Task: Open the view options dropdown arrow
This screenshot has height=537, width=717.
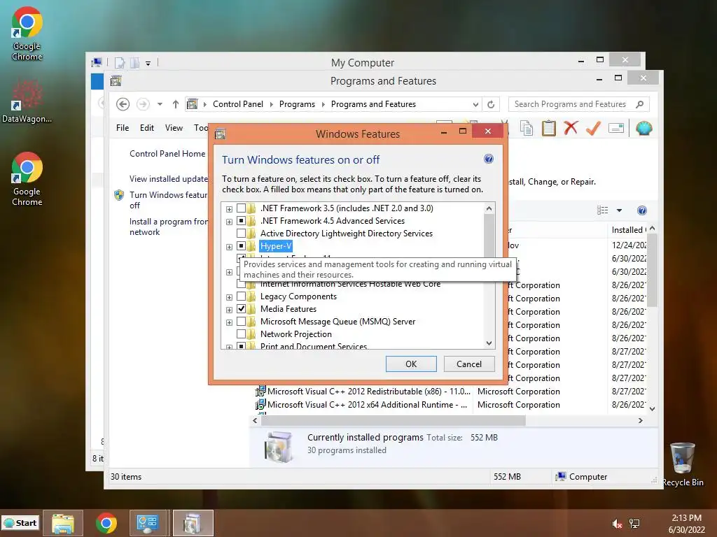Action: [x=619, y=210]
